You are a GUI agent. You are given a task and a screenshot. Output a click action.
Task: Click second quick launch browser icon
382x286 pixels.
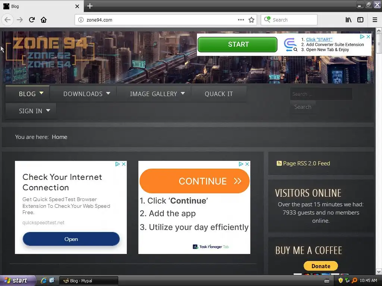pyautogui.click(x=51, y=280)
